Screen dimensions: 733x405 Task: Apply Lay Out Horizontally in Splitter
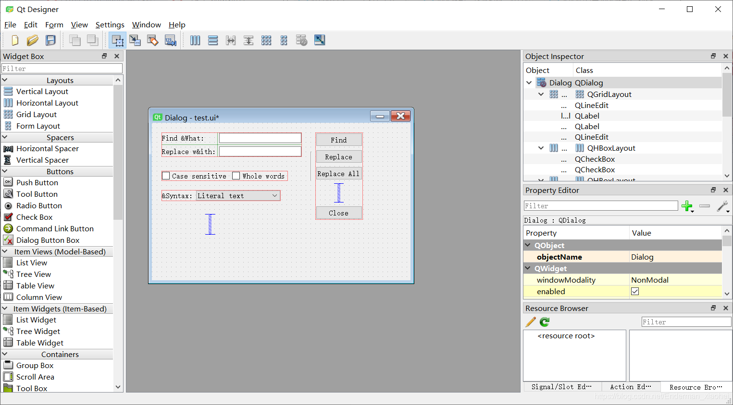click(231, 40)
